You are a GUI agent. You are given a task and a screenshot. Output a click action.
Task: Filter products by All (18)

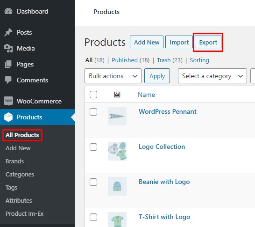click(x=95, y=60)
